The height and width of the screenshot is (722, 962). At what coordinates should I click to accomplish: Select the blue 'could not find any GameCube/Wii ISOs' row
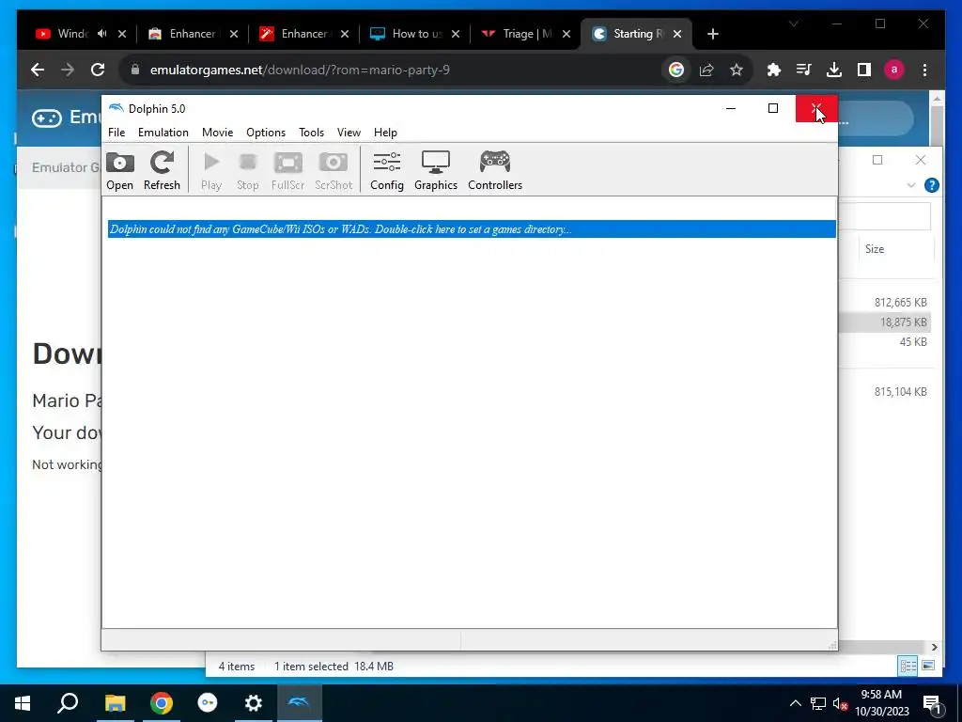click(472, 229)
